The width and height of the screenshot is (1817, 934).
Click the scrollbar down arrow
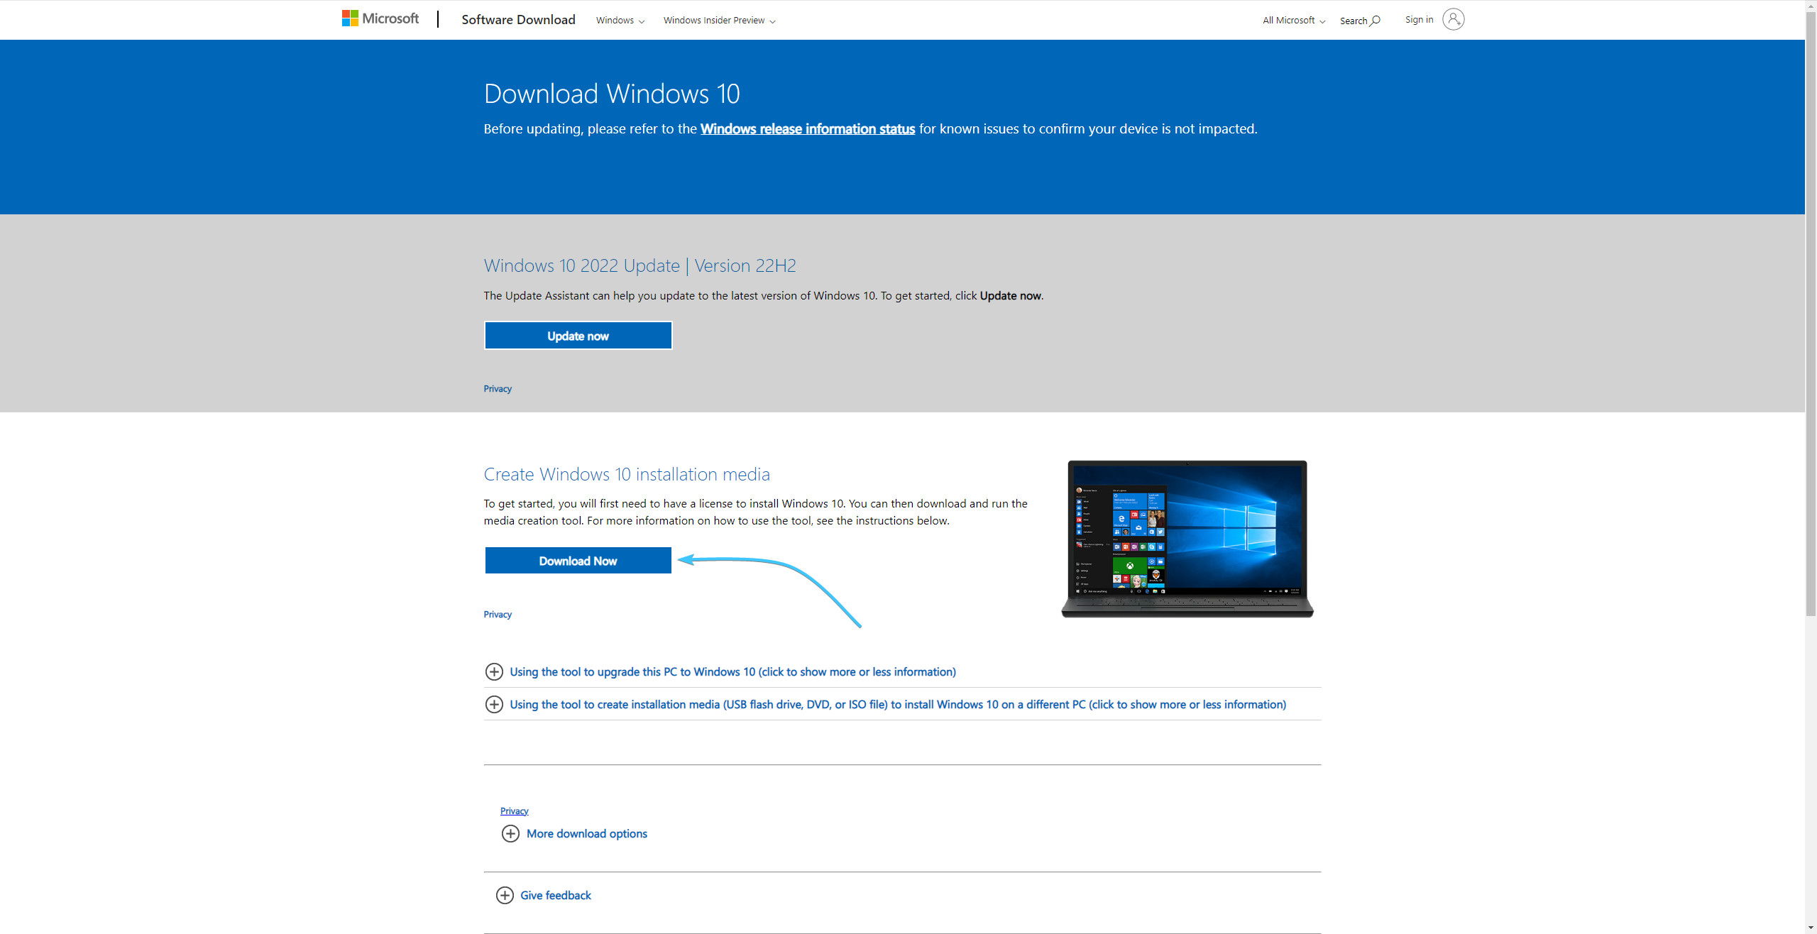[x=1811, y=928]
